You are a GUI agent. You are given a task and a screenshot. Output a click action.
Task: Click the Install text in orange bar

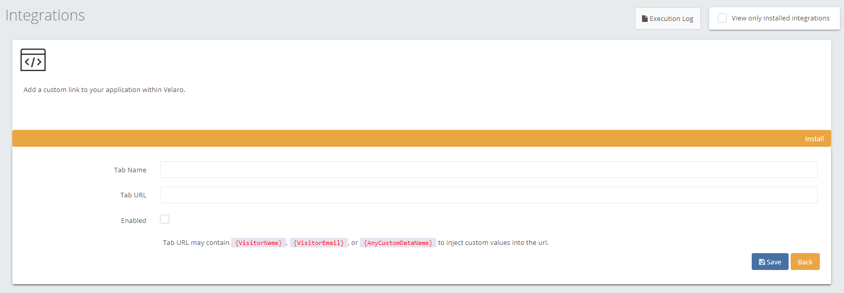coord(814,139)
